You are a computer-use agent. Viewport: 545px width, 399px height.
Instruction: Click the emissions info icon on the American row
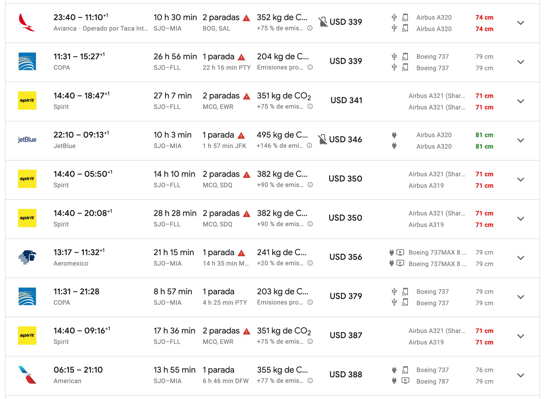tap(310, 381)
